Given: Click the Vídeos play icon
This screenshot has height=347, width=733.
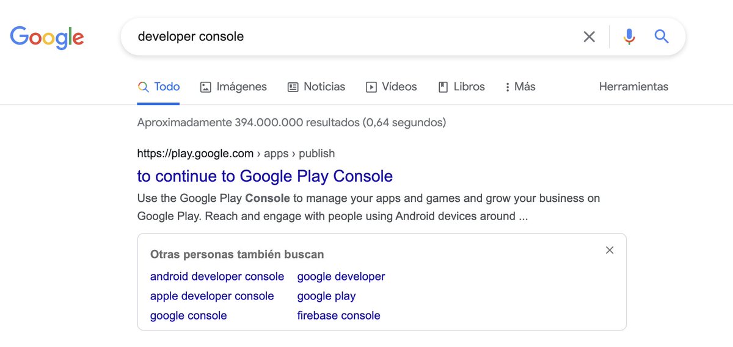Looking at the screenshot, I should click(371, 87).
